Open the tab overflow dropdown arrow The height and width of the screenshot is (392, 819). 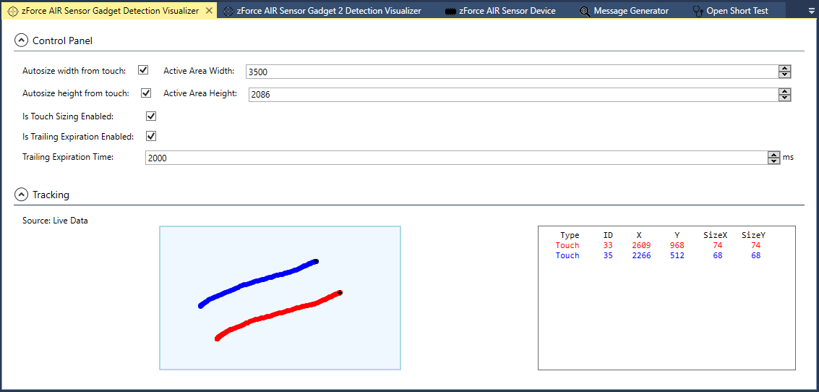click(811, 11)
